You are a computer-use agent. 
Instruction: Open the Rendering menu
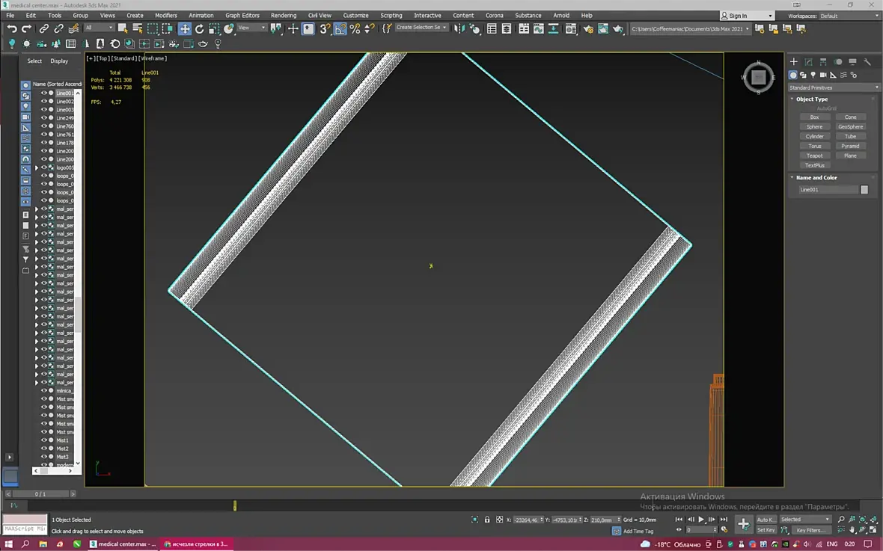point(284,15)
